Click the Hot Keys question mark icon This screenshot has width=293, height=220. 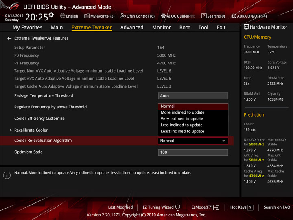click(250, 207)
